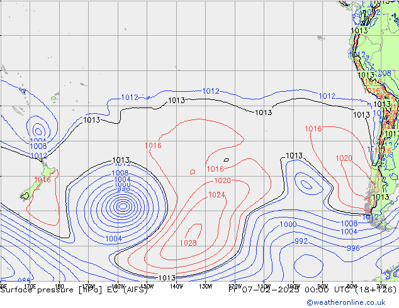Click the red 1024 isobar label
Viewport: 399px width, 308px height.
[216, 195]
